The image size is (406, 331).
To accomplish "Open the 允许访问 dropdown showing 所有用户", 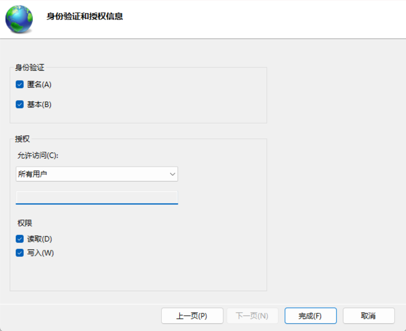I will (97, 174).
